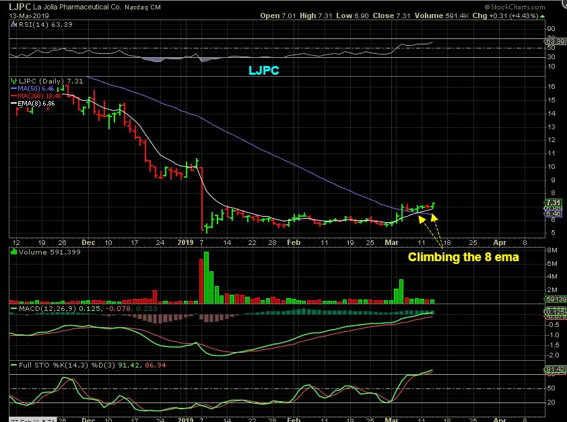Screen dimensions: 567x422
Task: Click the High 7.31 value in the header
Action: click(x=316, y=16)
